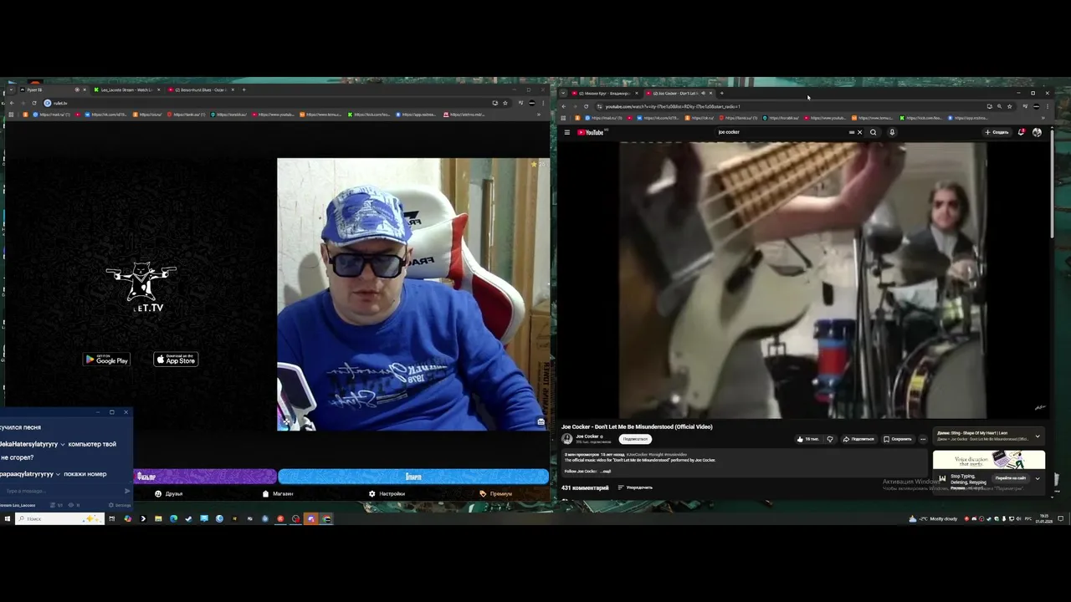The width and height of the screenshot is (1071, 602).
Task: Click the Share video button
Action: click(x=858, y=439)
